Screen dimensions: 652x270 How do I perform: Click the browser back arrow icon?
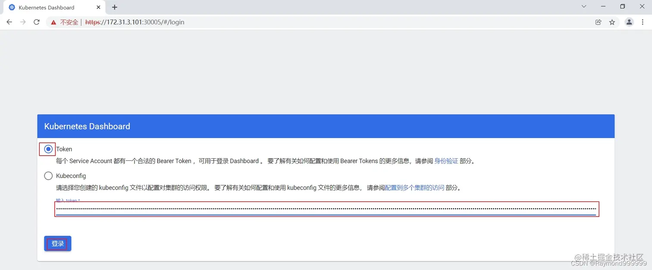pyautogui.click(x=9, y=22)
